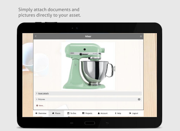Open the Account section
180x131 pixels.
[x=103, y=113]
